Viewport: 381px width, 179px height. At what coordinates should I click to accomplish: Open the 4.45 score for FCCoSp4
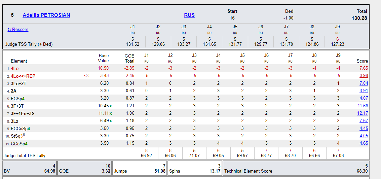pyautogui.click(x=364, y=128)
